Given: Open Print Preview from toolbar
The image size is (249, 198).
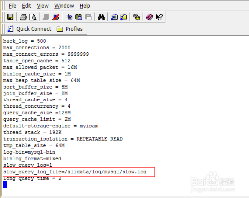Looking at the screenshot, I should pyautogui.click(x=33, y=17).
